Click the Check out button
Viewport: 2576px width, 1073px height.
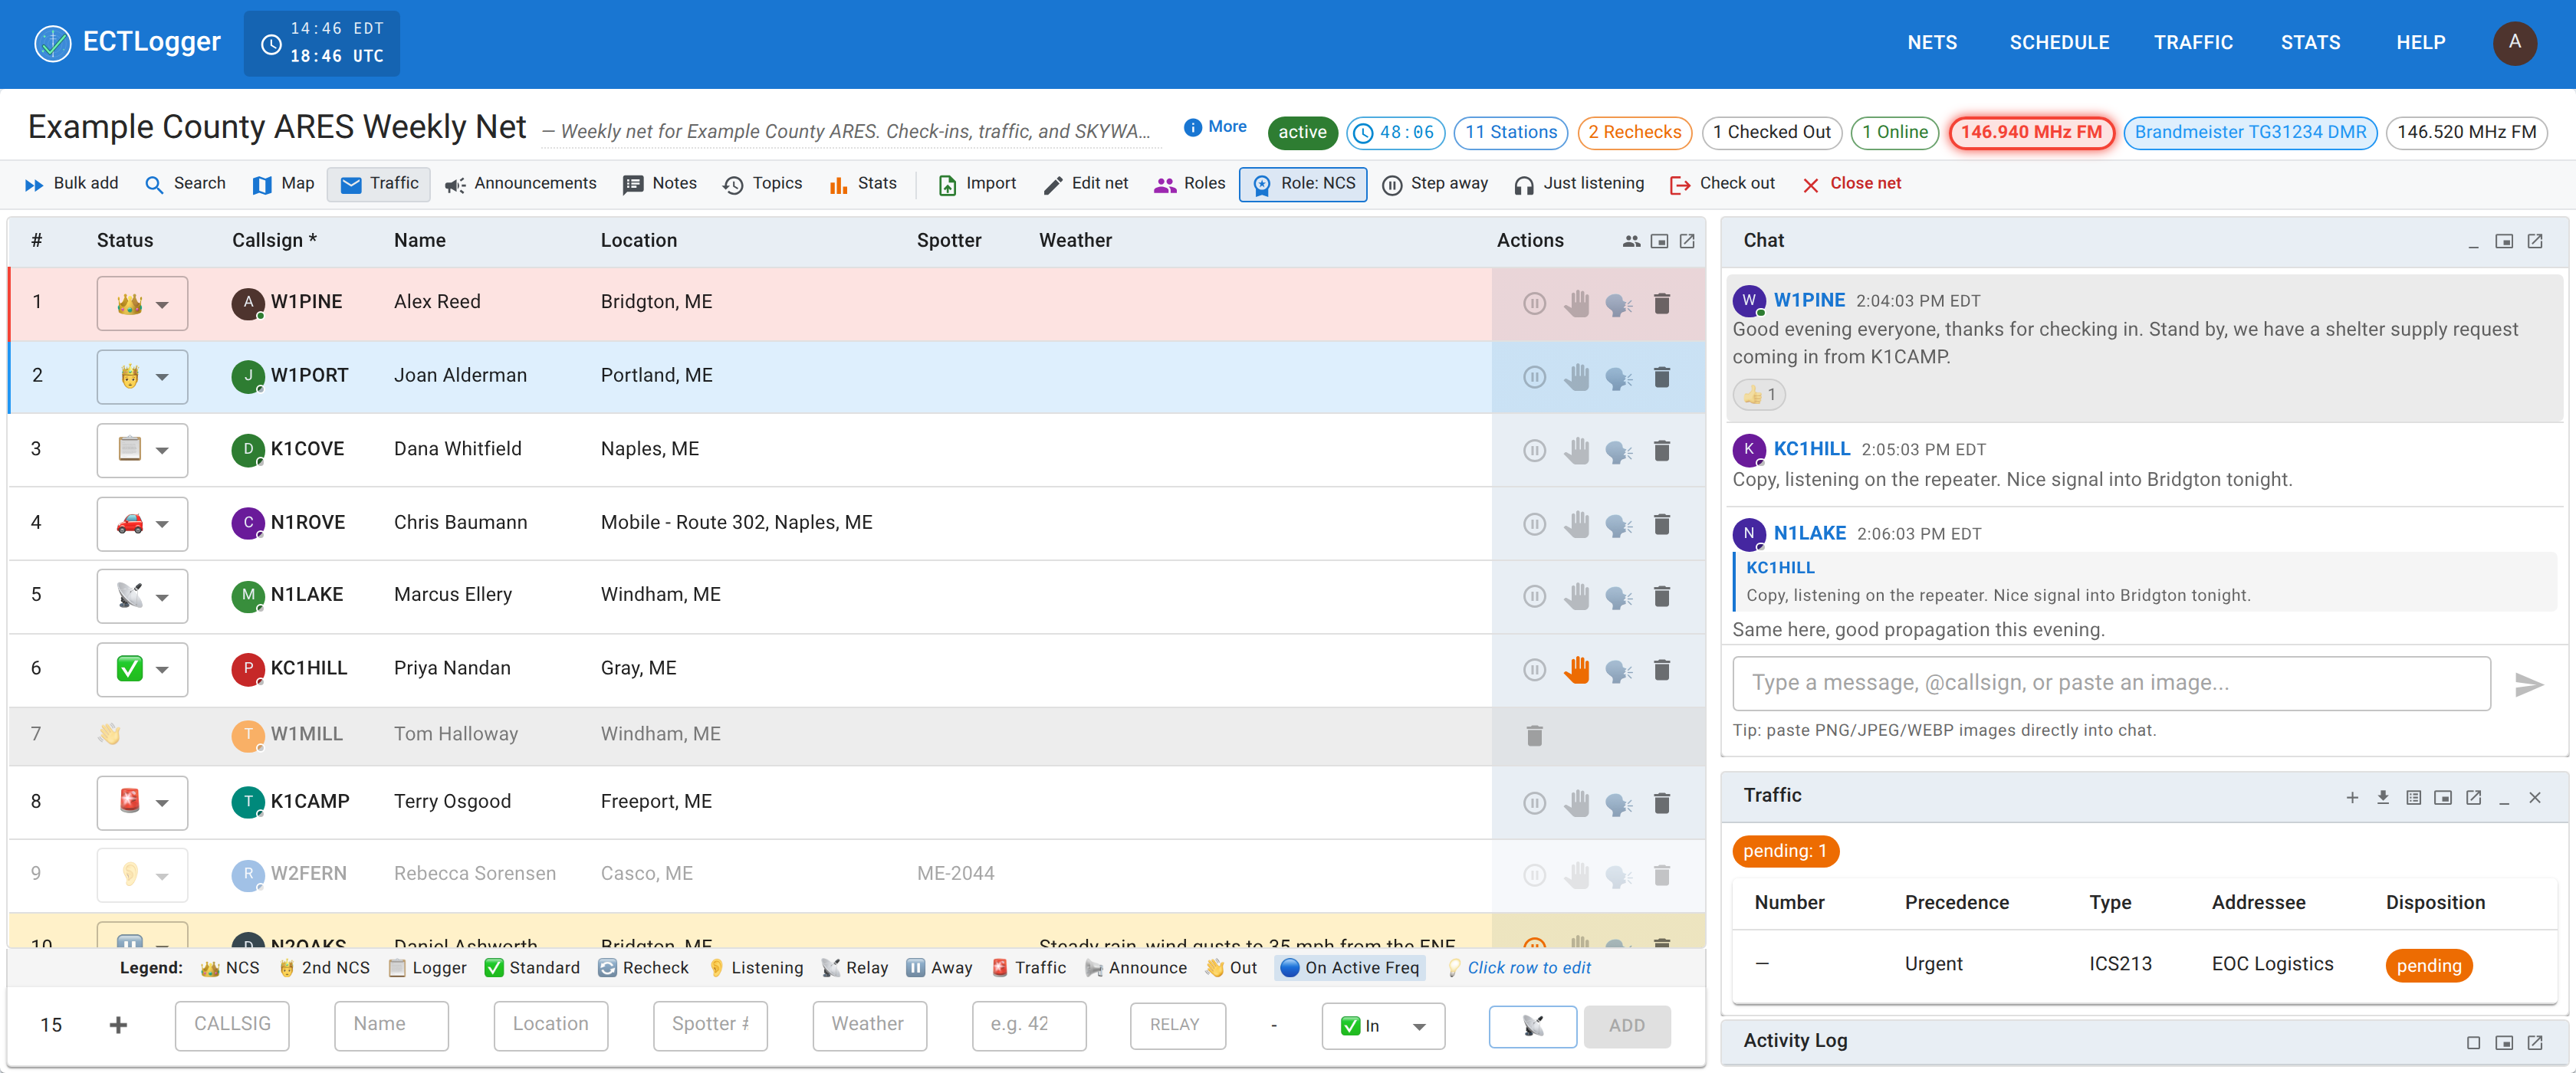point(1722,184)
